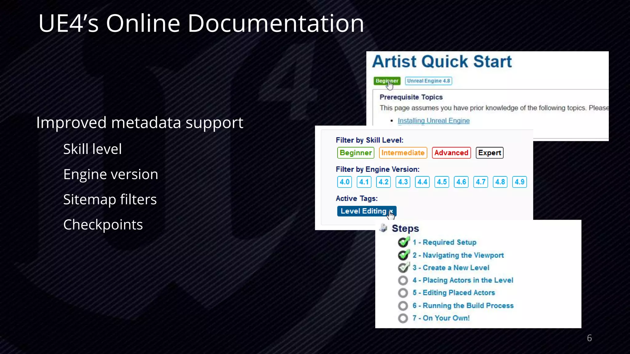Open step 3 - Create a New Level link
630x354 pixels.
click(x=451, y=268)
